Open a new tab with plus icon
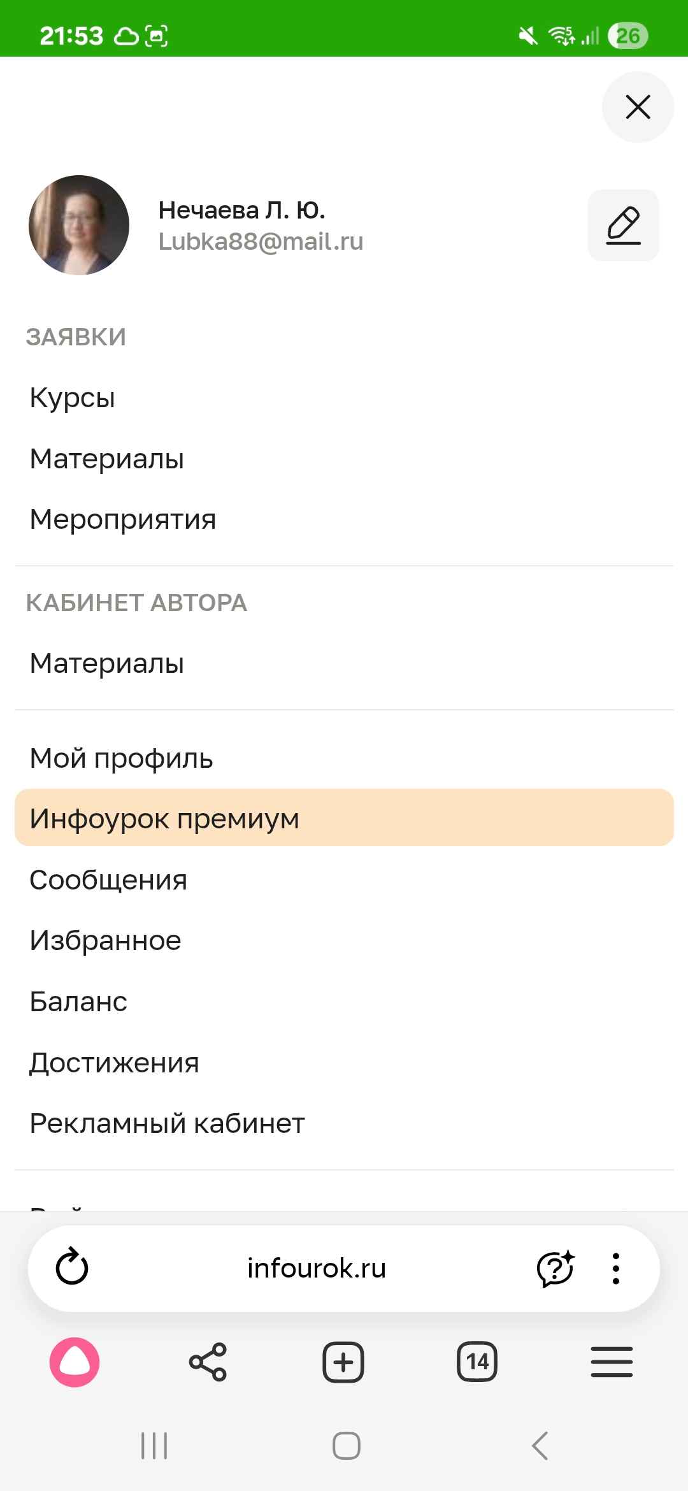Image resolution: width=688 pixels, height=1491 pixels. pos(343,1362)
